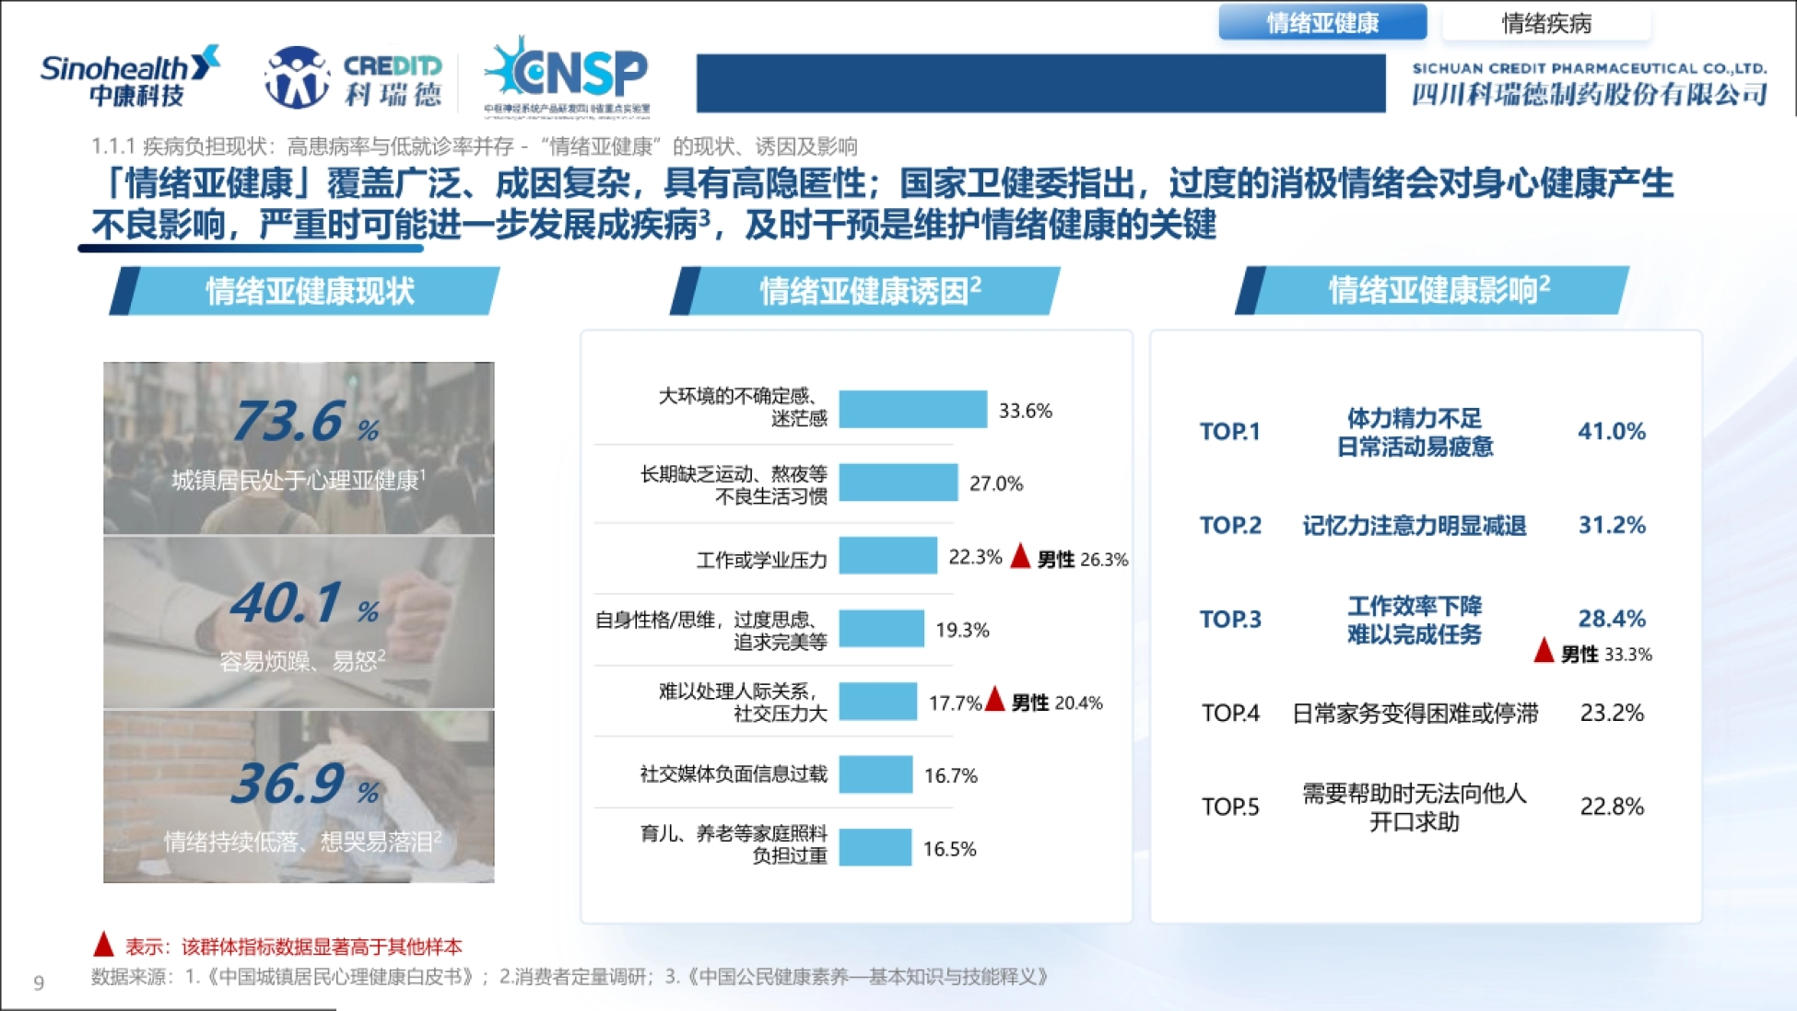Click the CREDIT 科瑞德 logo
This screenshot has width=1797, height=1011.
coord(353,78)
